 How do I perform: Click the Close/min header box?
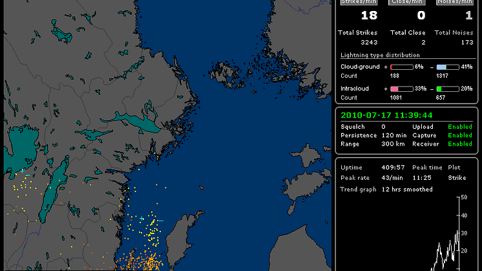pyautogui.click(x=407, y=2)
